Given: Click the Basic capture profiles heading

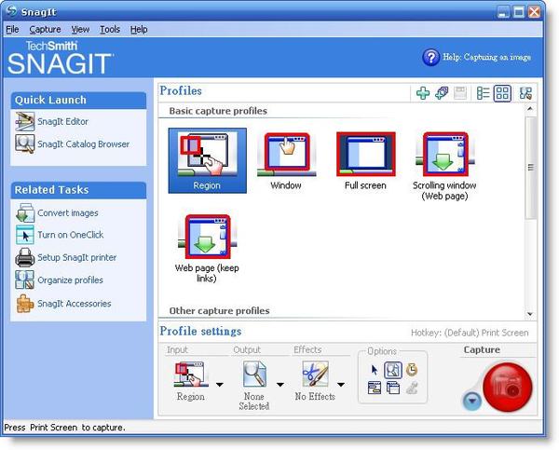Looking at the screenshot, I should [x=218, y=111].
